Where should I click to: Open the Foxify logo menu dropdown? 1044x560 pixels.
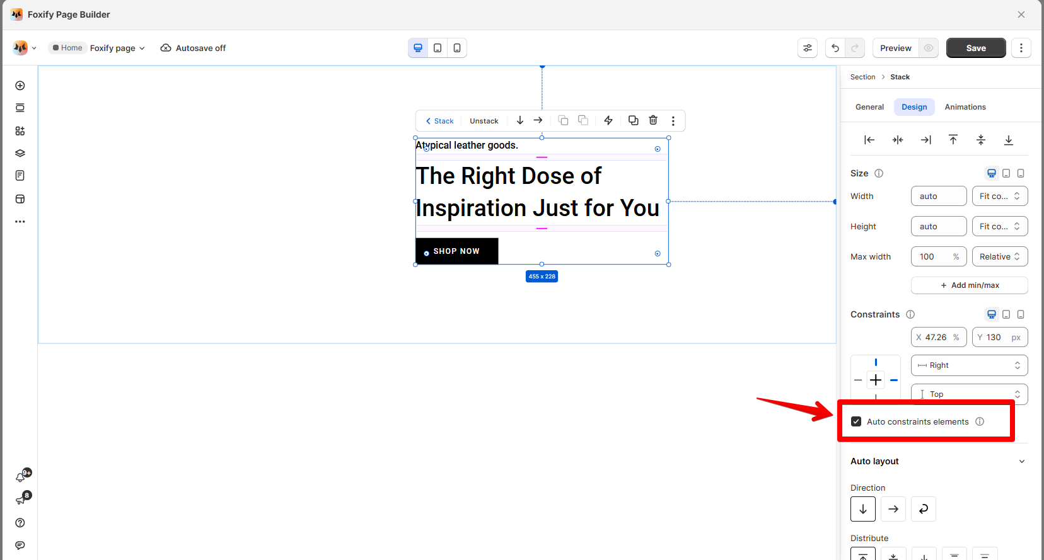[x=25, y=48]
